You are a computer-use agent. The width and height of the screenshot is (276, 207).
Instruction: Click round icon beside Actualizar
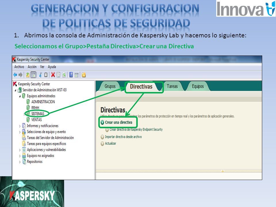click(x=102, y=144)
